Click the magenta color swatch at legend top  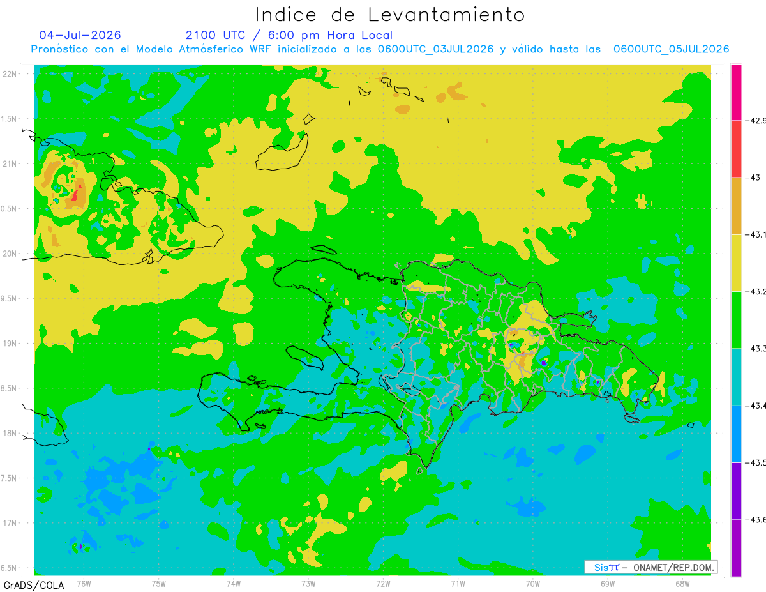point(736,92)
